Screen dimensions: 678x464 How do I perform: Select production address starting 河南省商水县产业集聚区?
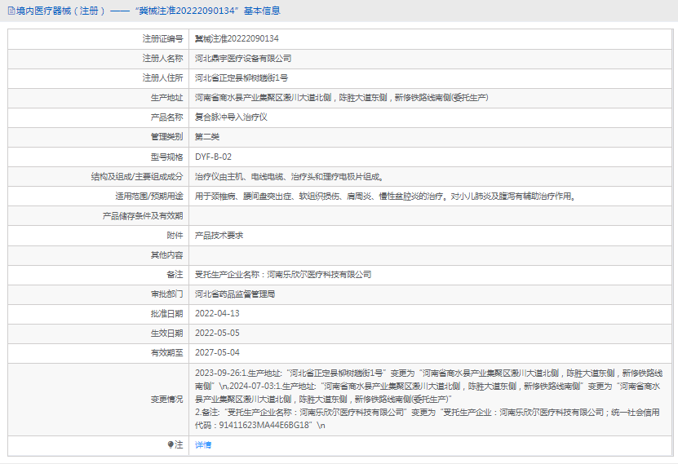342,98
